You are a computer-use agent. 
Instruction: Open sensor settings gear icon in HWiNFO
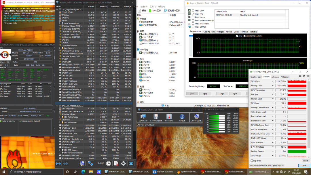123,163
